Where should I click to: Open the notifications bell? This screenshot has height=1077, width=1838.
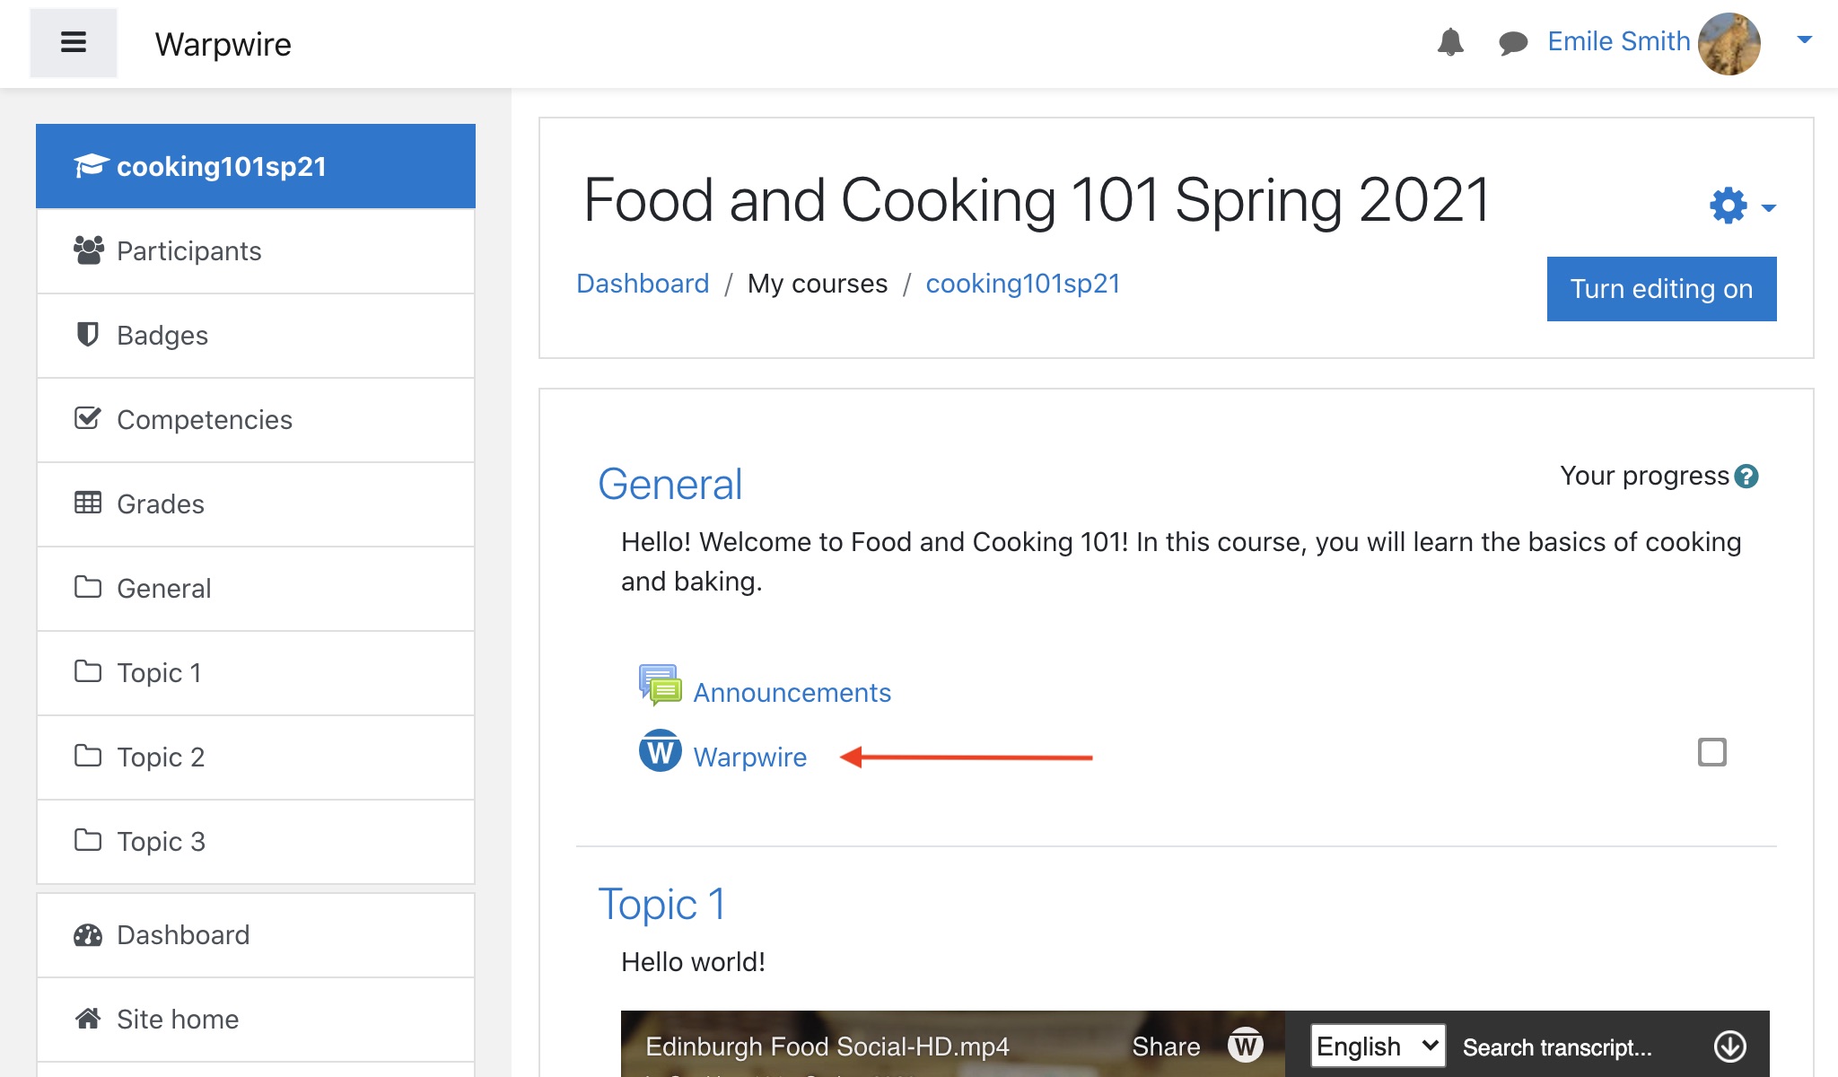(x=1450, y=42)
